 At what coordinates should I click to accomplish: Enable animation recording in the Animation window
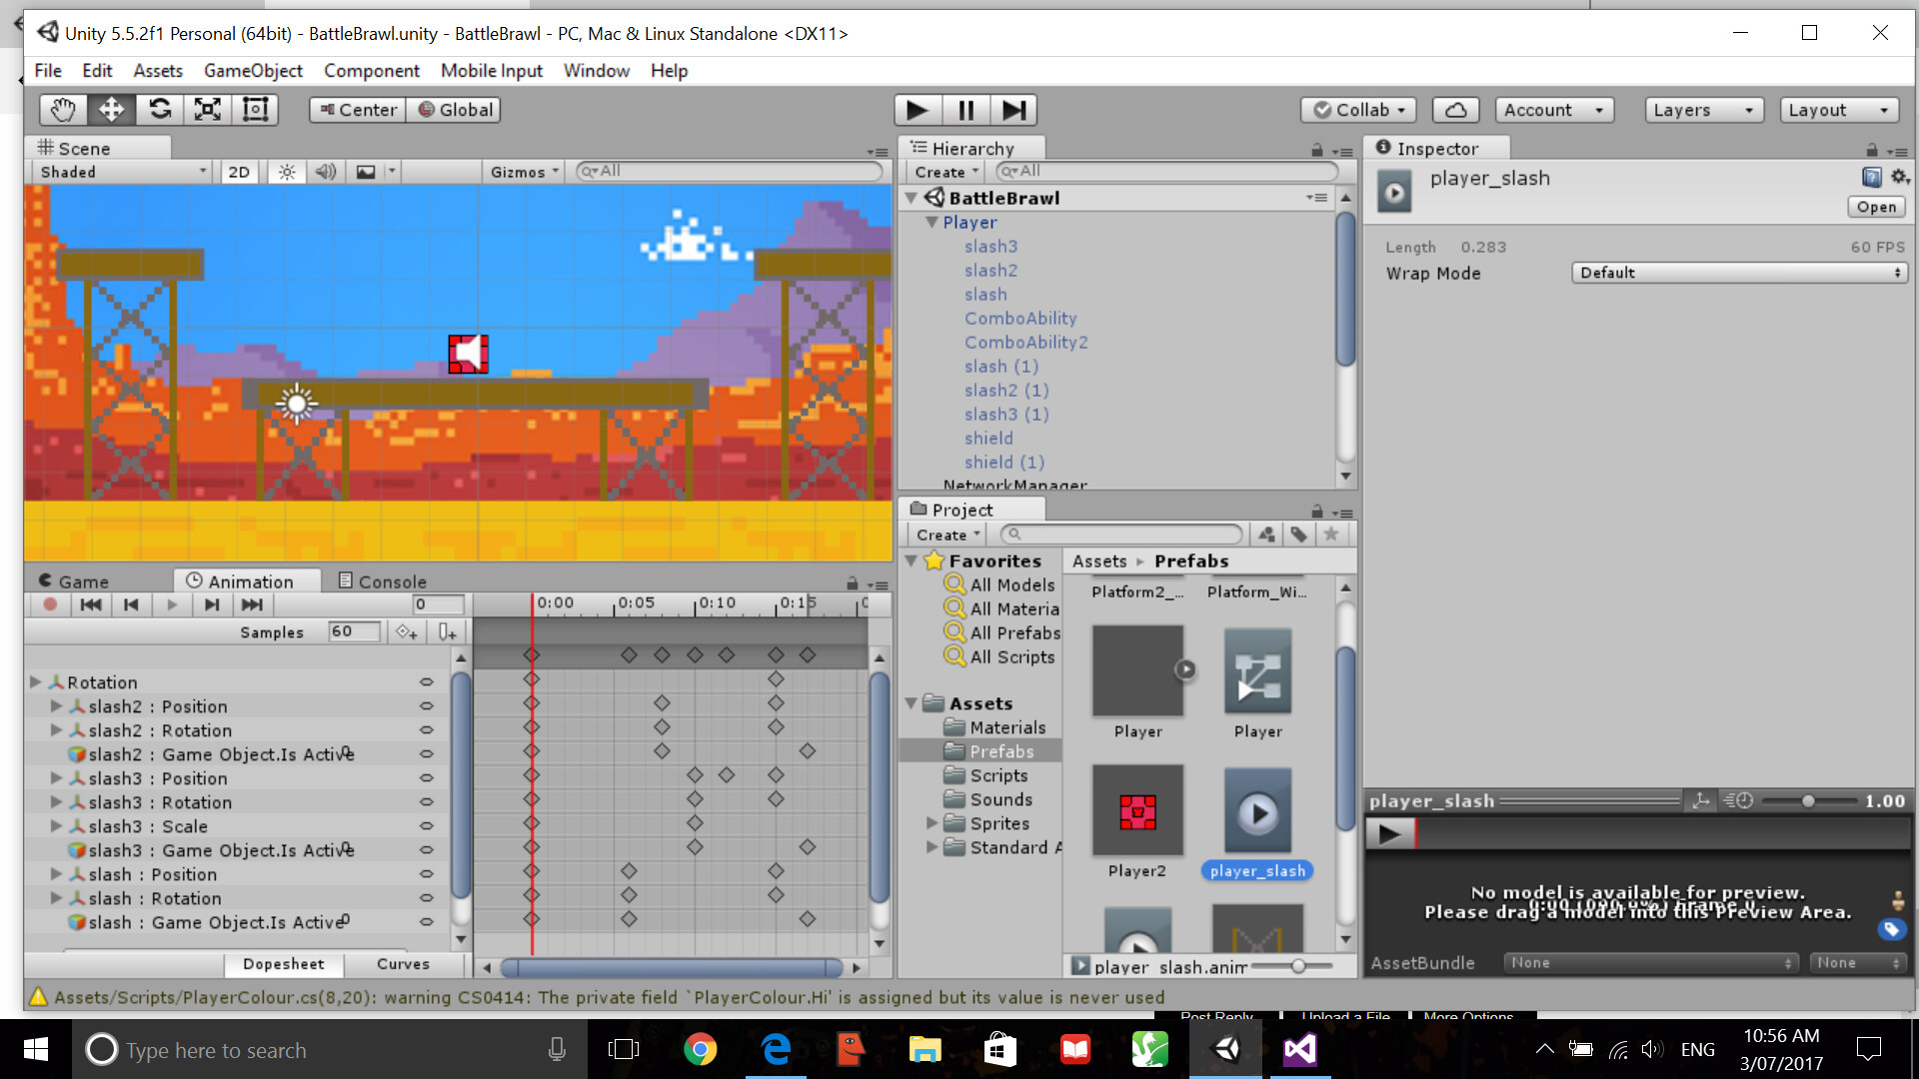pyautogui.click(x=50, y=604)
